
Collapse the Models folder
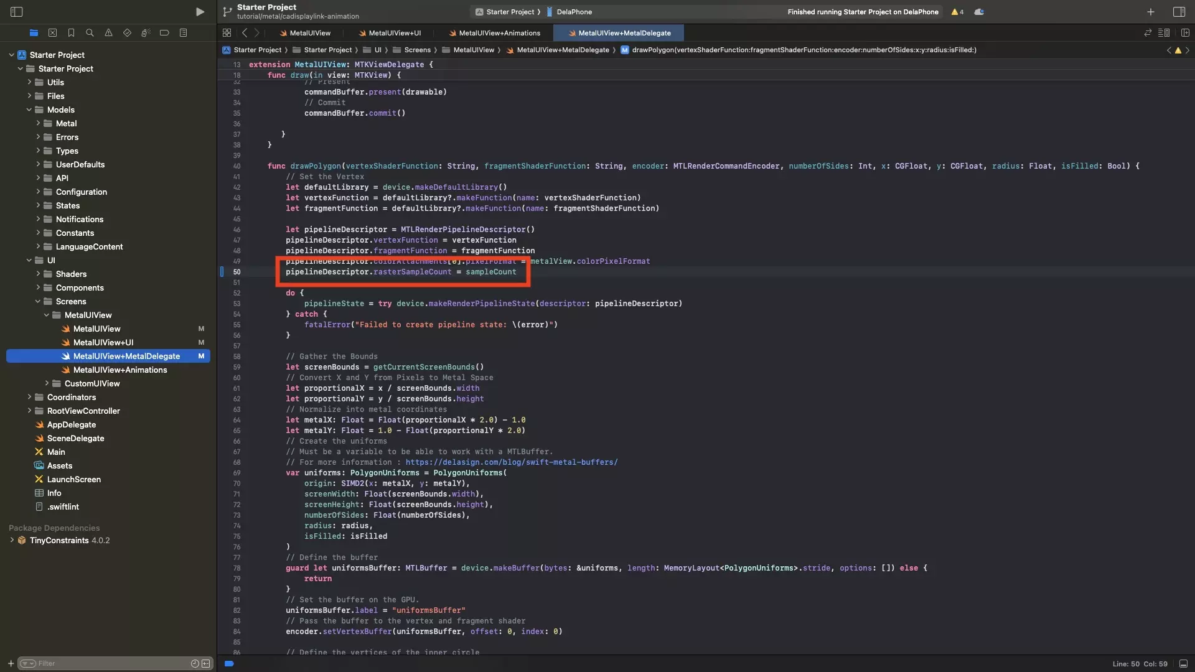pos(29,110)
